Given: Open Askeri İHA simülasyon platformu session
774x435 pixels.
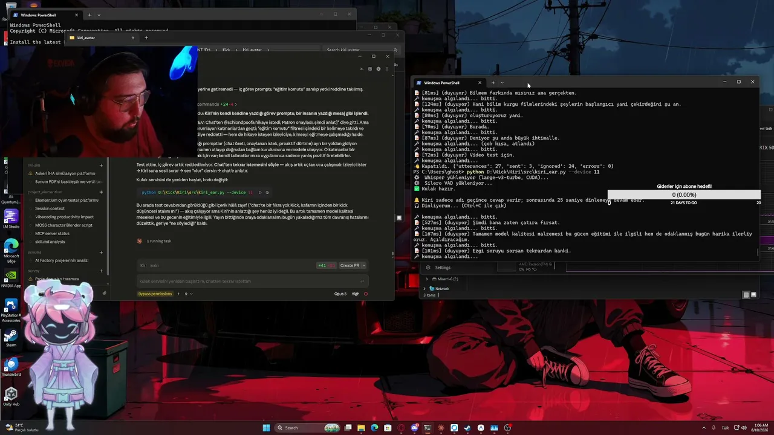Looking at the screenshot, I should coord(65,173).
